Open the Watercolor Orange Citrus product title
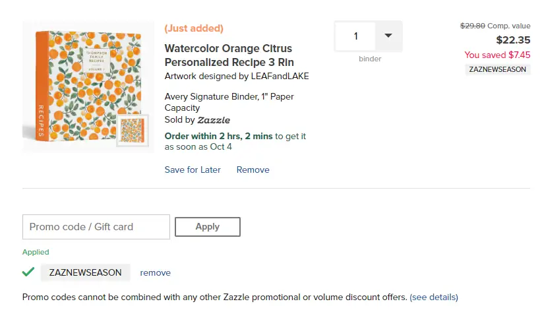540x310 pixels. pyautogui.click(x=228, y=55)
